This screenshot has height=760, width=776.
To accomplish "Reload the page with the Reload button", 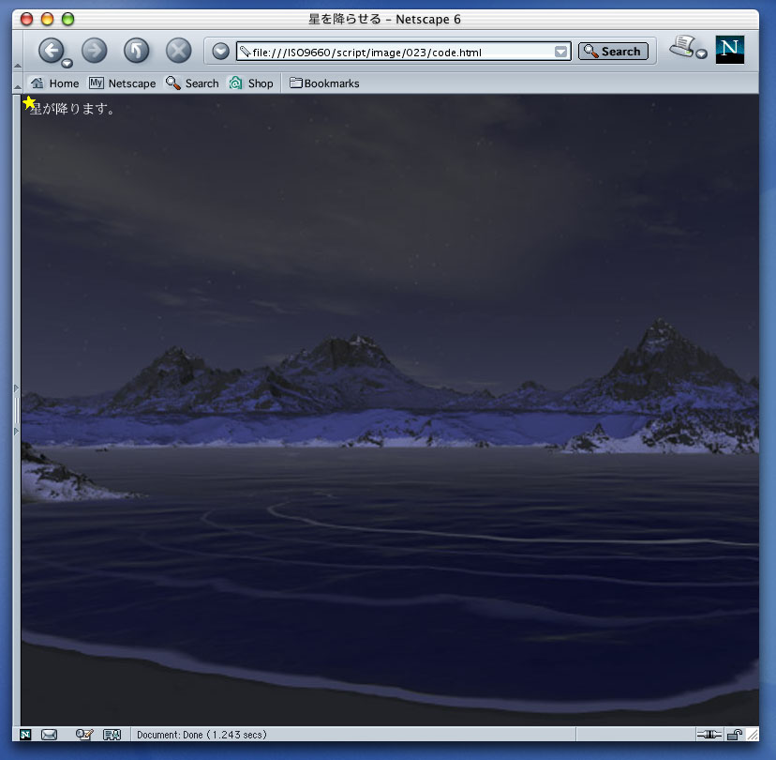I will coord(137,50).
